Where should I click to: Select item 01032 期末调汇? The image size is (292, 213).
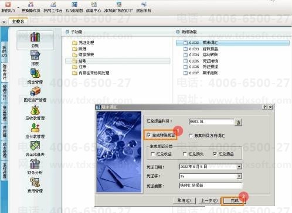[233, 43]
